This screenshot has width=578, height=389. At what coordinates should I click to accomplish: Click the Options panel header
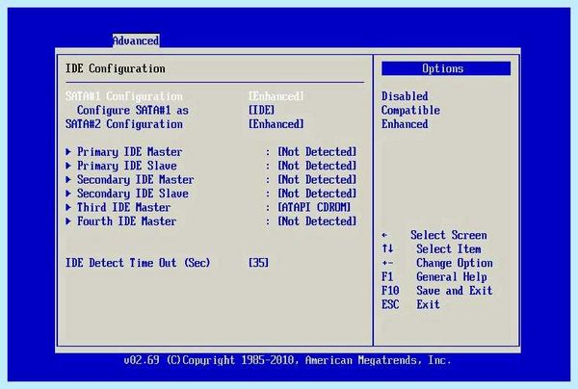pos(446,68)
